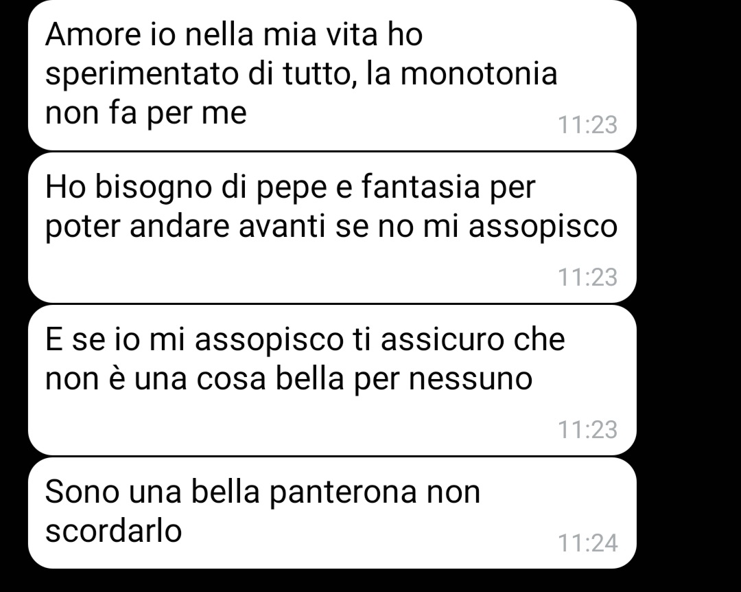741x592 pixels.
Task: Click 'poter andare avanti' text line
Action: point(186,226)
